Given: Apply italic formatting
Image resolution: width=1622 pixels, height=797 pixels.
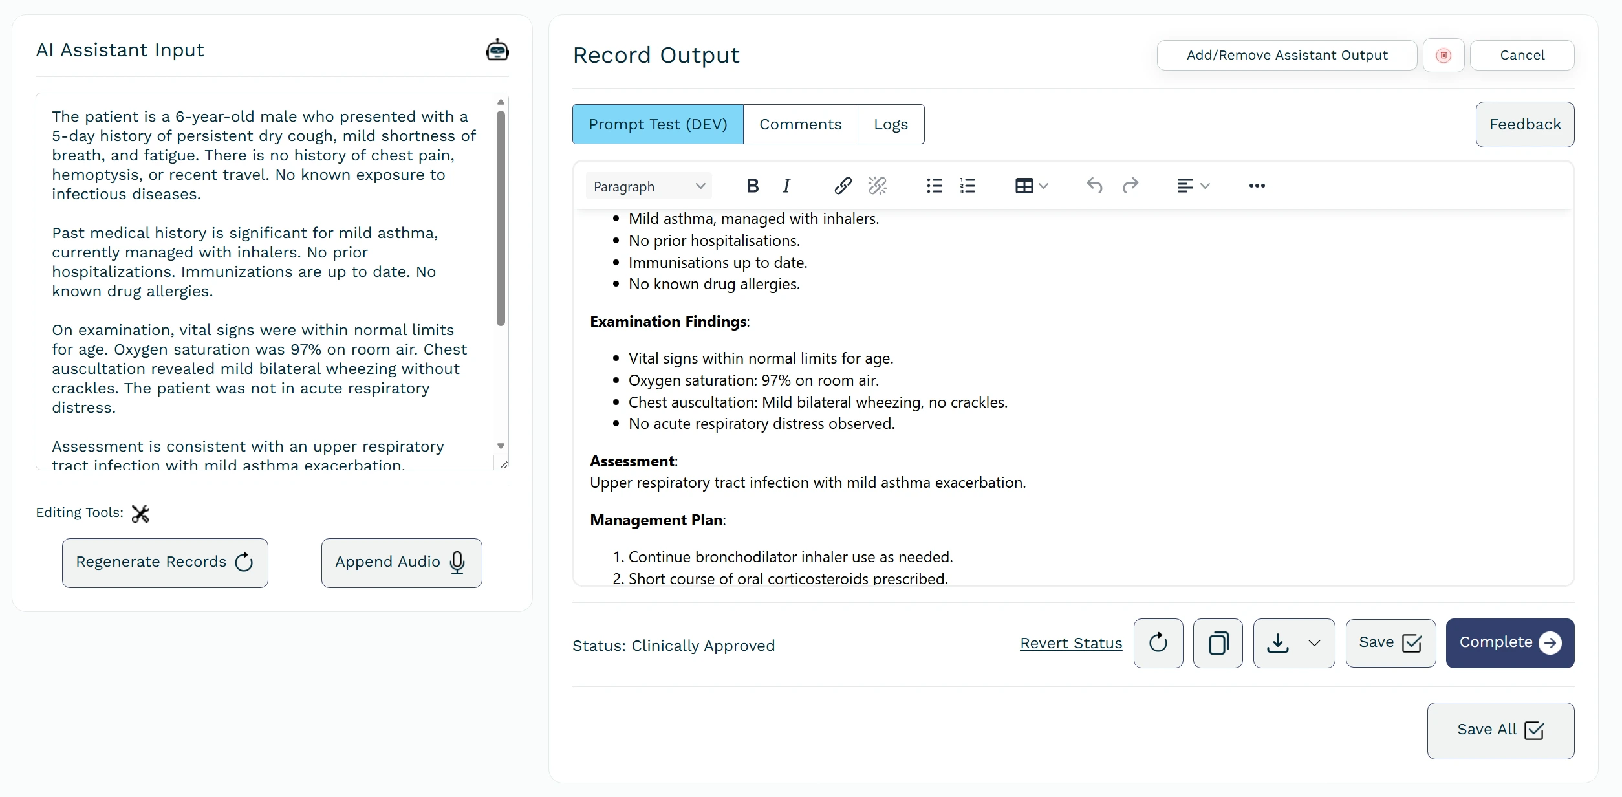Looking at the screenshot, I should coord(786,186).
